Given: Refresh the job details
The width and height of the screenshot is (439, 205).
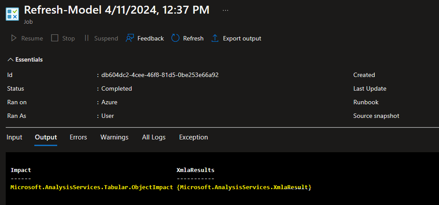Looking at the screenshot, I should click(x=193, y=38).
